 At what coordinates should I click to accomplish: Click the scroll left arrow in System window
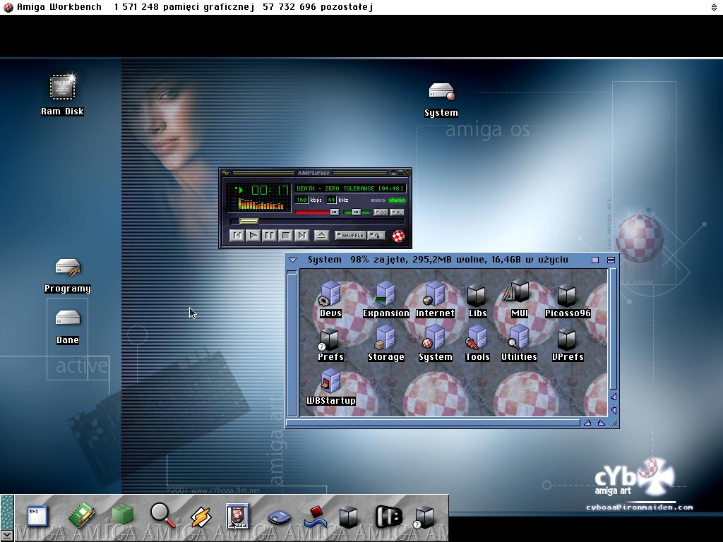(x=587, y=423)
